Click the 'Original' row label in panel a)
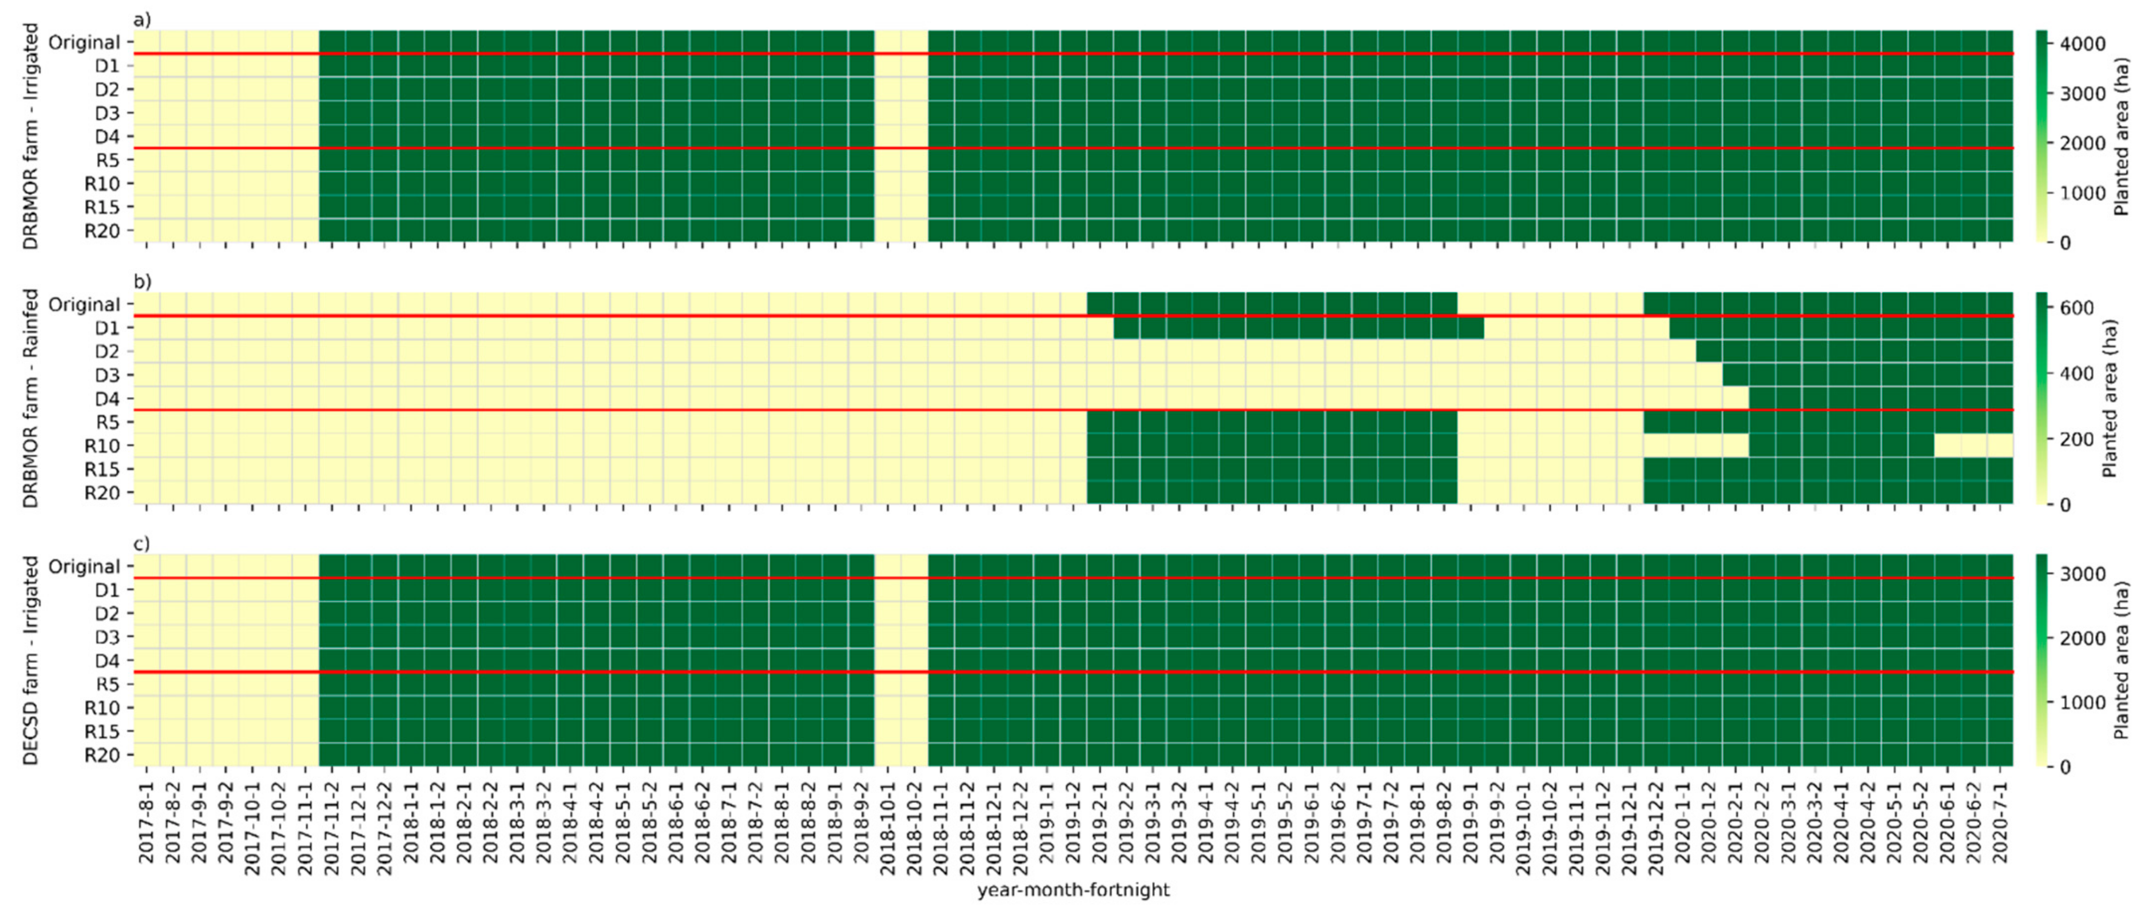The height and width of the screenshot is (916, 2144). 84,42
